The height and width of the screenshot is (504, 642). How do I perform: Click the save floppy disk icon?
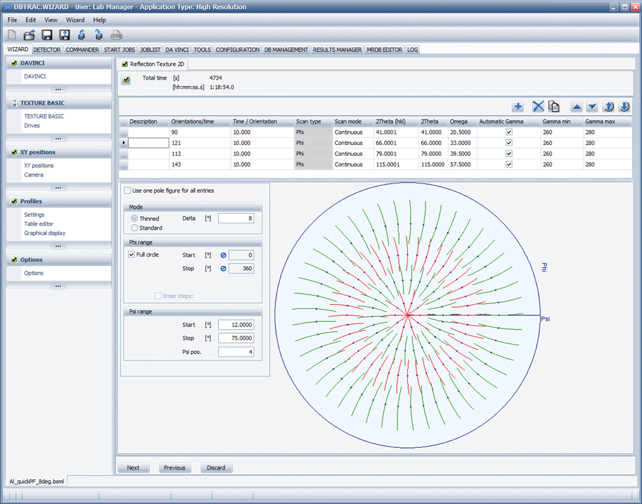47,35
